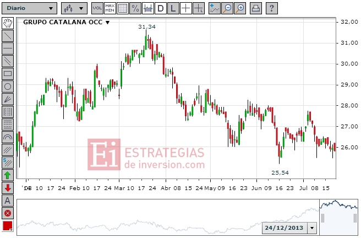Select the circle drawing tool
This screenshot has width=361, height=238.
(8, 86)
